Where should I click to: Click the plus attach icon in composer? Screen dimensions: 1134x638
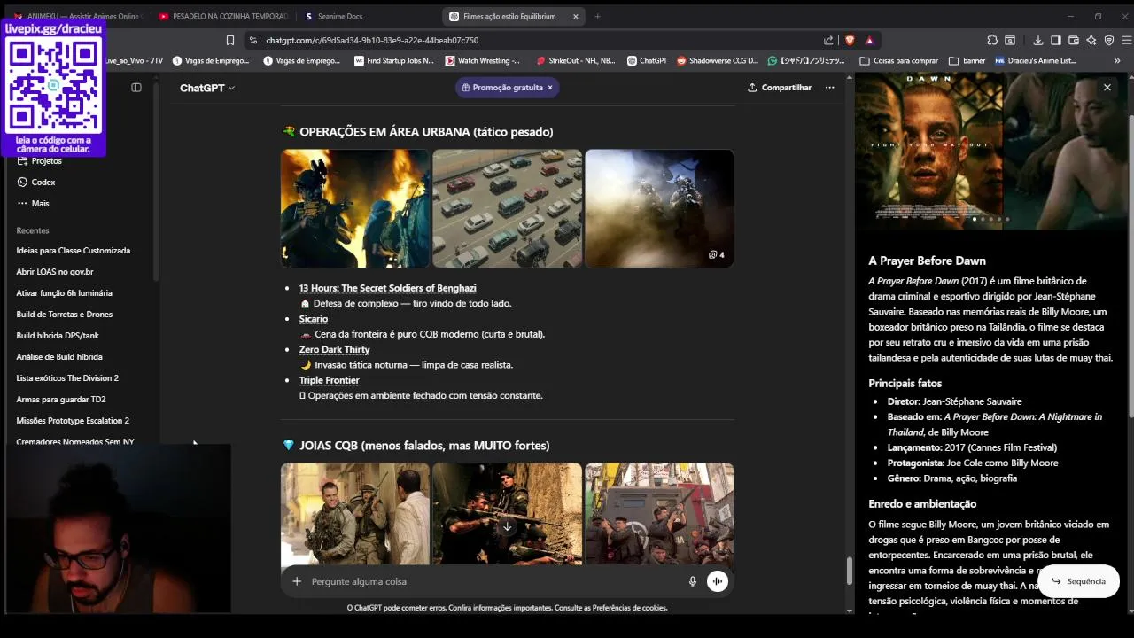297,581
